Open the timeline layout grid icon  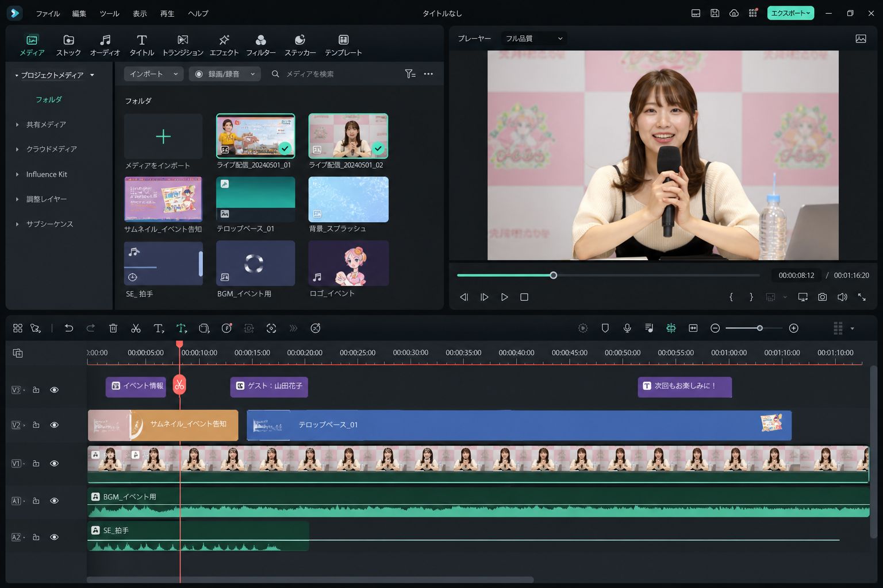pyautogui.click(x=838, y=328)
